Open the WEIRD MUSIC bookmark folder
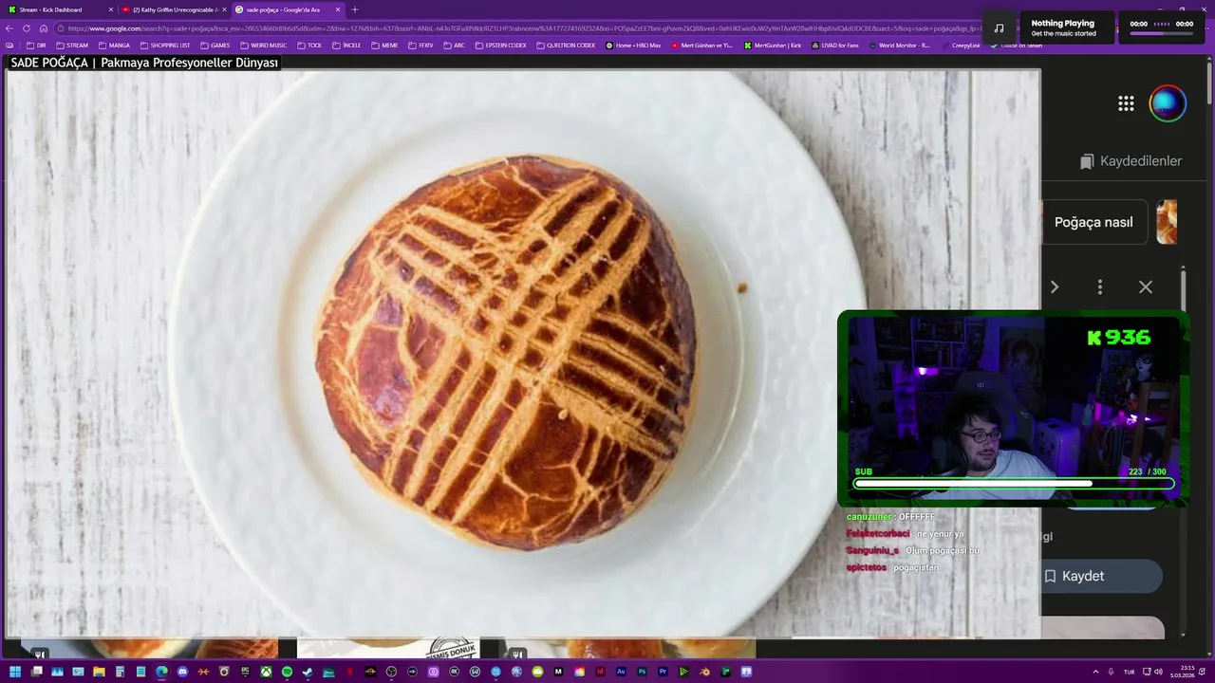 (x=263, y=45)
